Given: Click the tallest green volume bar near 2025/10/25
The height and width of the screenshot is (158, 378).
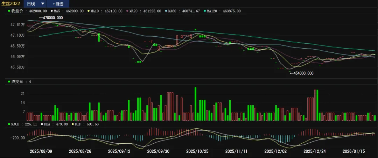Looking at the screenshot, I should pos(196,104).
